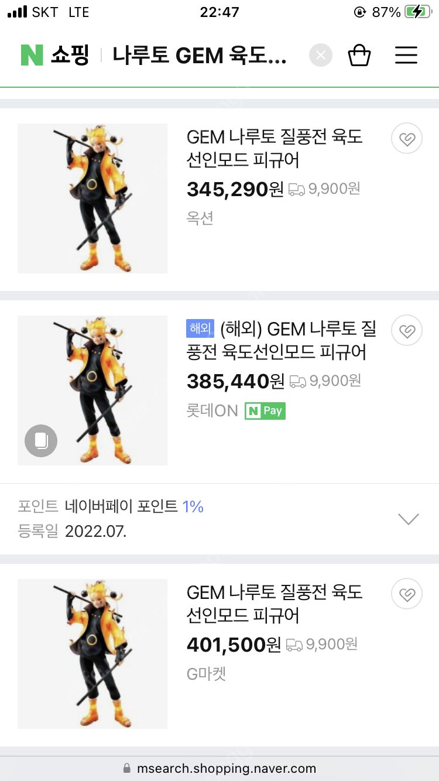Open the 345,290원 GEM 나루토 product title
Screen dimensions: 439x781
275,148
